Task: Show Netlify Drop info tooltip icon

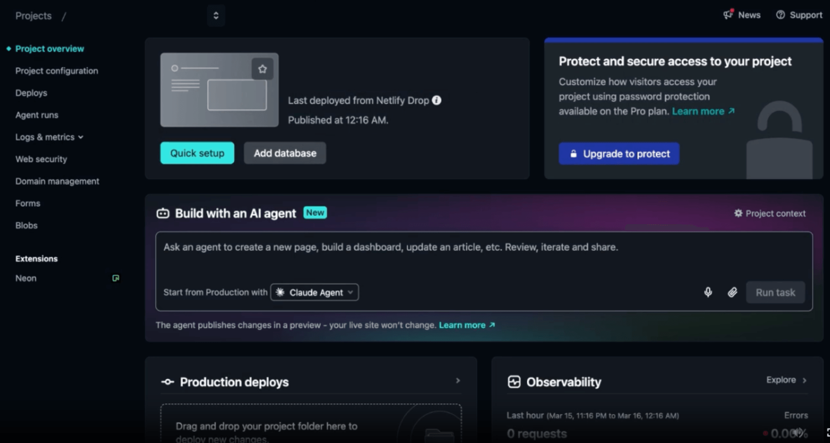Action: [x=437, y=100]
